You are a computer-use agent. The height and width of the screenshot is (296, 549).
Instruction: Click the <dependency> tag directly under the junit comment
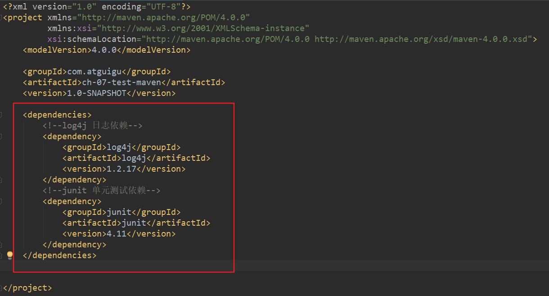click(72, 201)
